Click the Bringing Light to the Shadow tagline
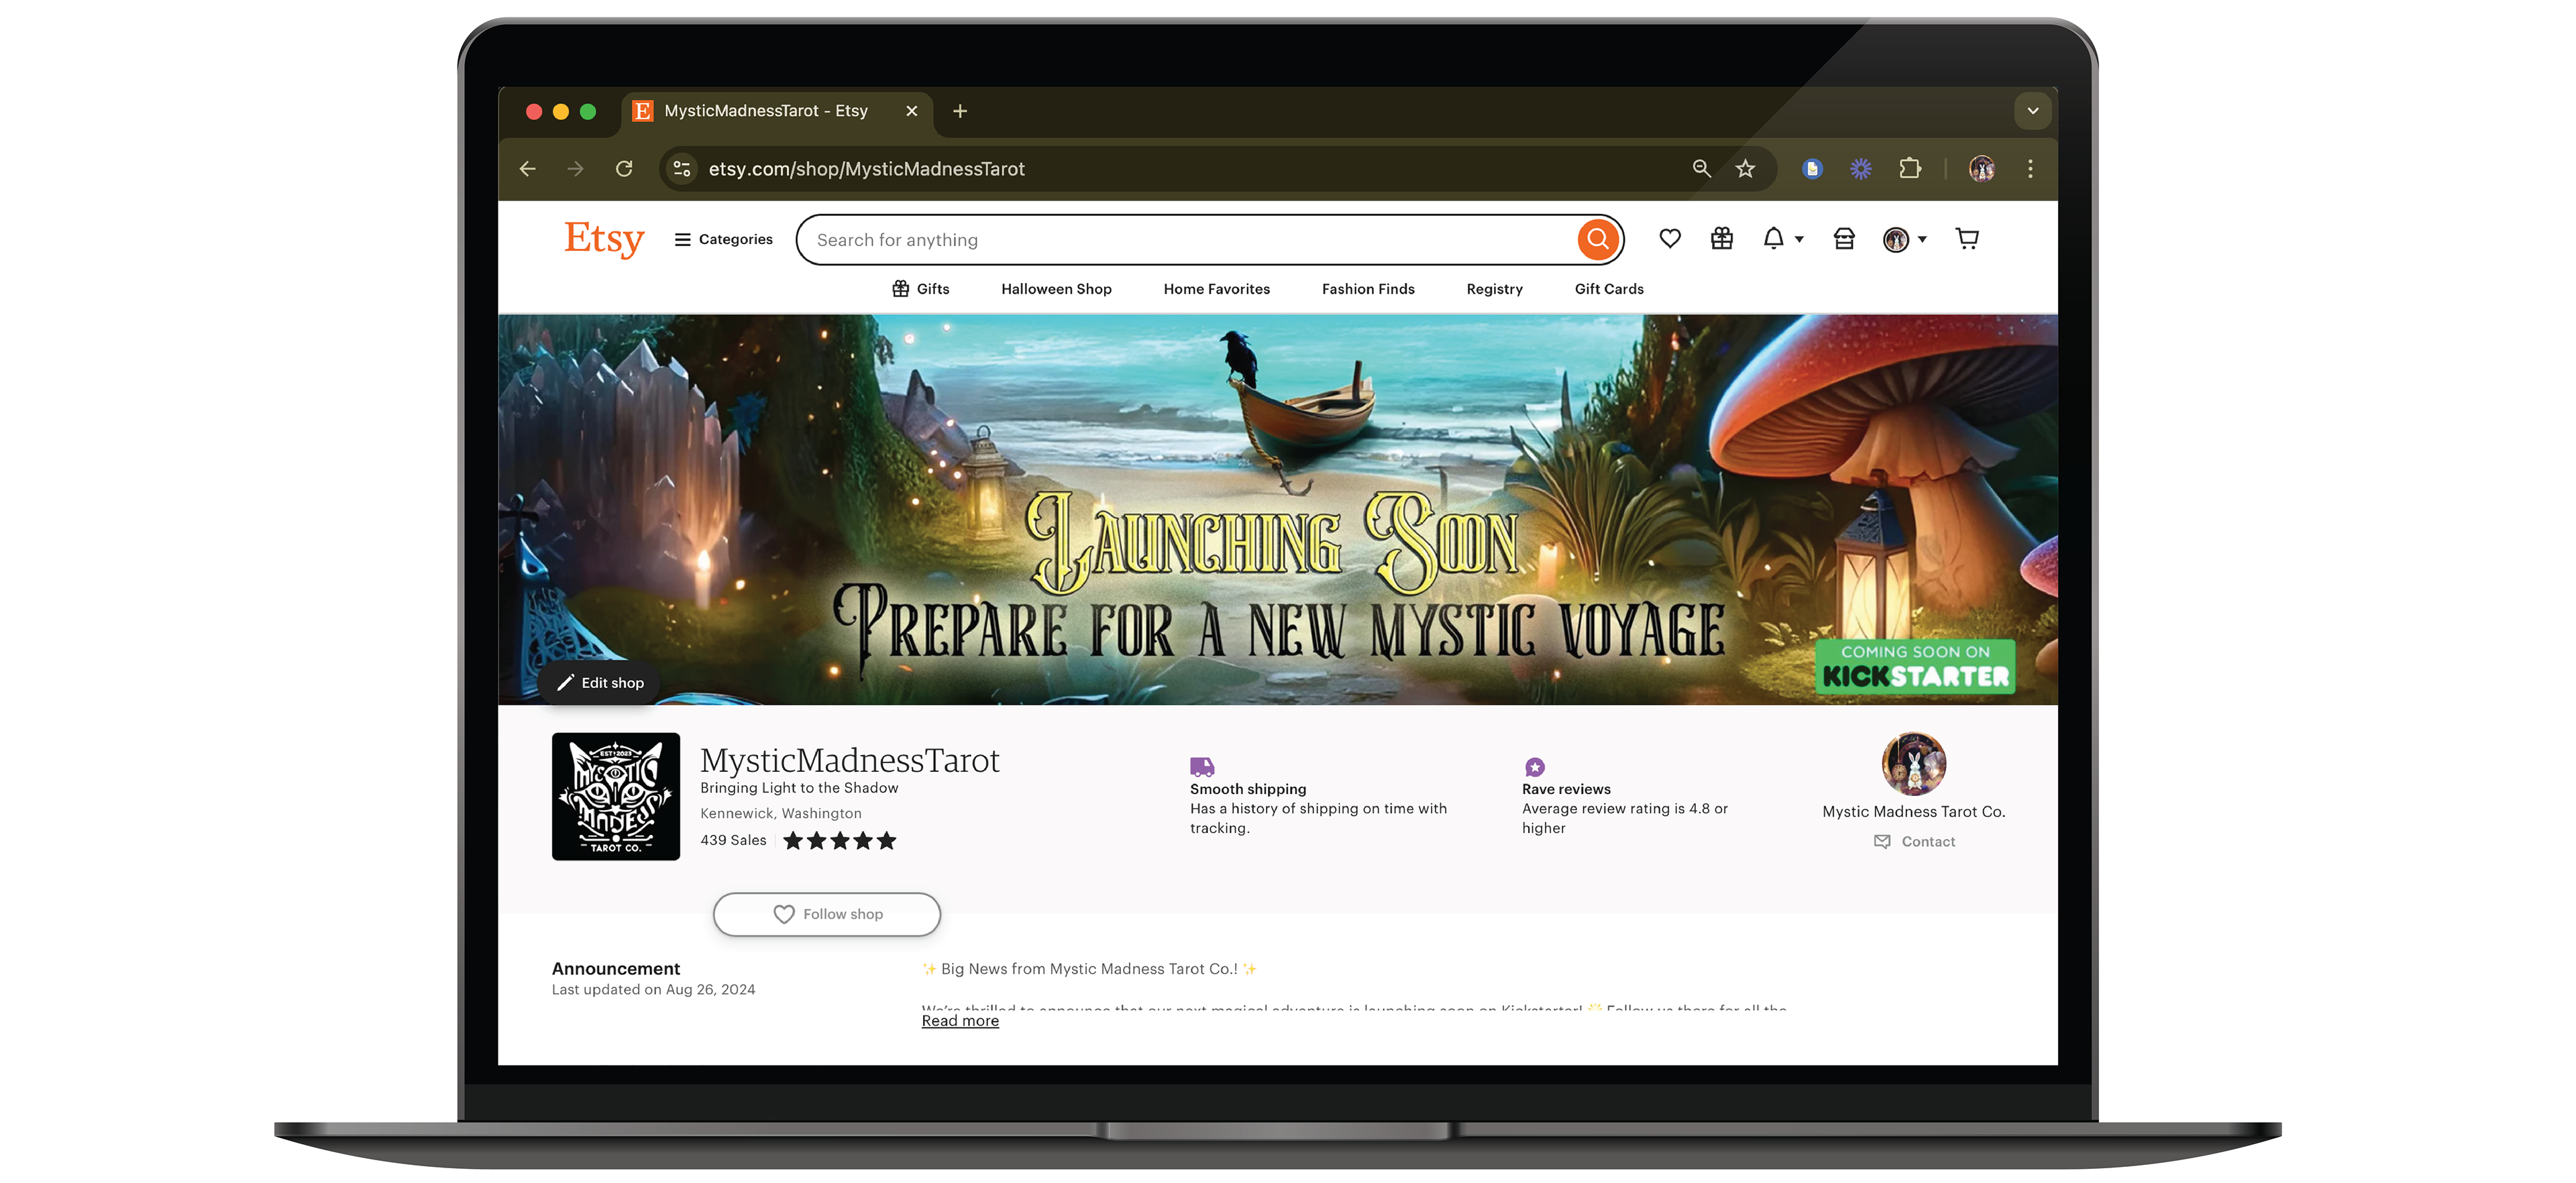 [799, 788]
